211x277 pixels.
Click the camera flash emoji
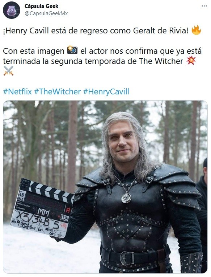[72, 50]
